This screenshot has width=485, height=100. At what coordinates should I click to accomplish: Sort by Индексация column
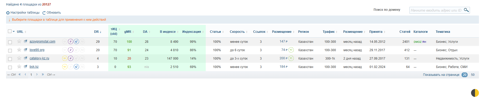tap(193, 32)
